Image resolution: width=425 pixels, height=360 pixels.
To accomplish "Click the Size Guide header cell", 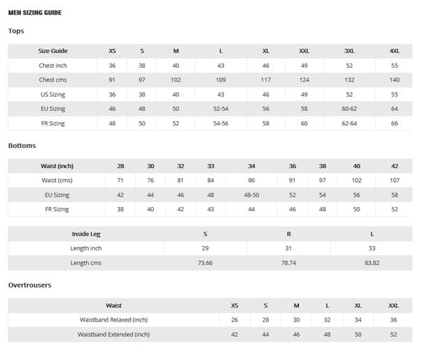I will click(52, 51).
